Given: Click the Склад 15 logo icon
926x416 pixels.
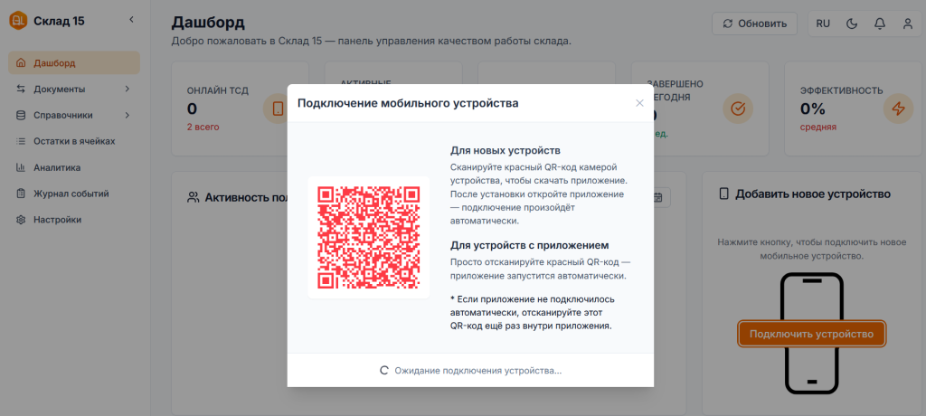Looking at the screenshot, I should click(x=17, y=20).
